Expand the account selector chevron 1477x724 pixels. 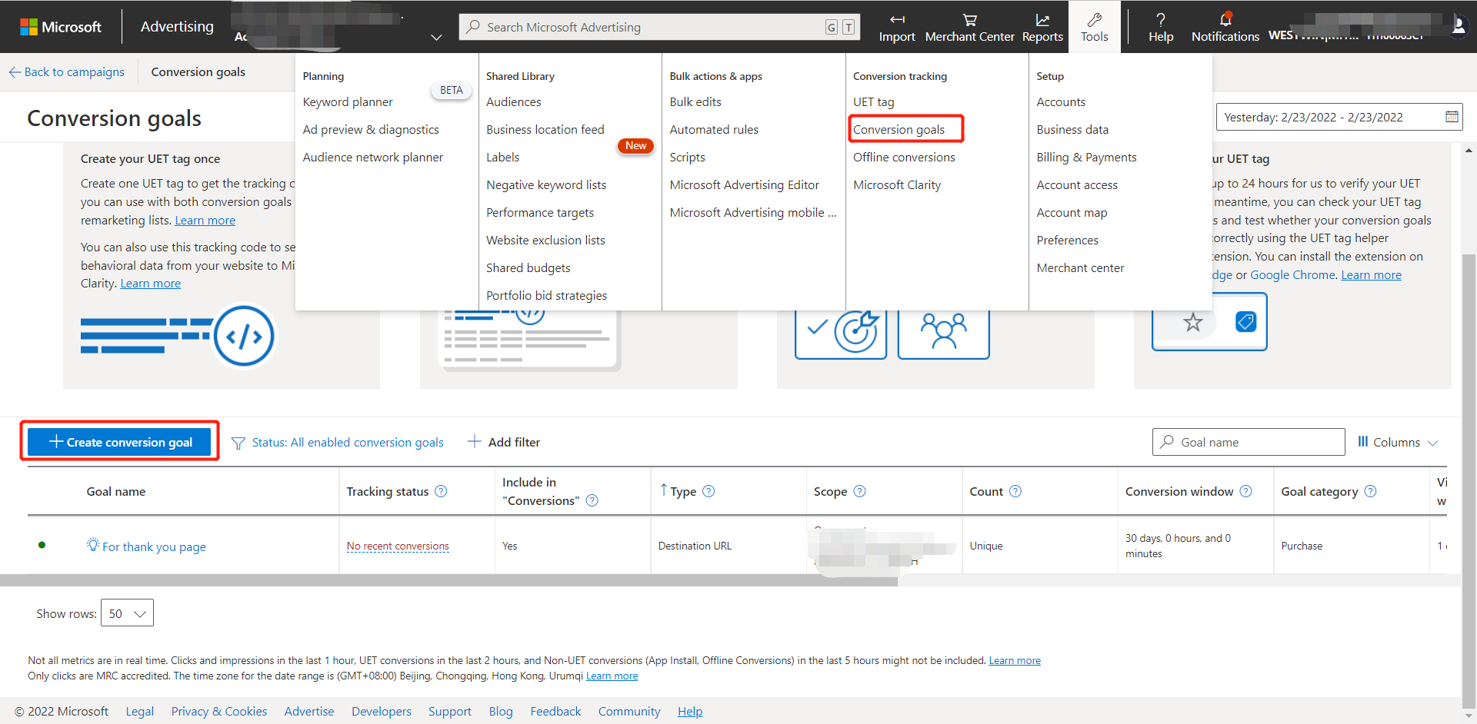pyautogui.click(x=436, y=37)
